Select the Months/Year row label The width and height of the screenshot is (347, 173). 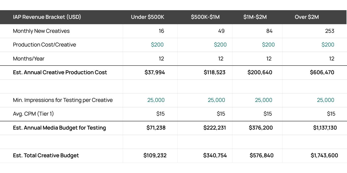29,59
